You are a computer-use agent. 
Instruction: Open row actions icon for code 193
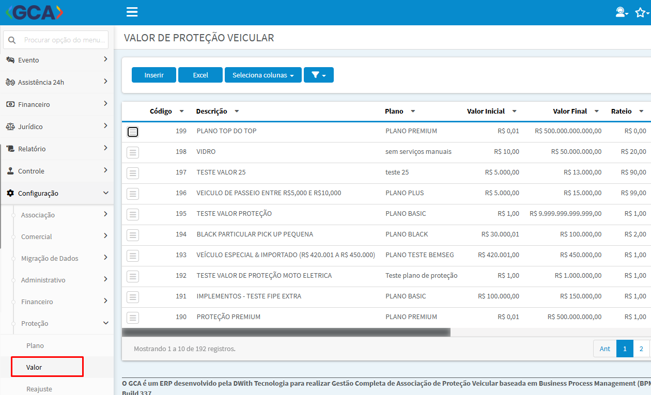[133, 256]
